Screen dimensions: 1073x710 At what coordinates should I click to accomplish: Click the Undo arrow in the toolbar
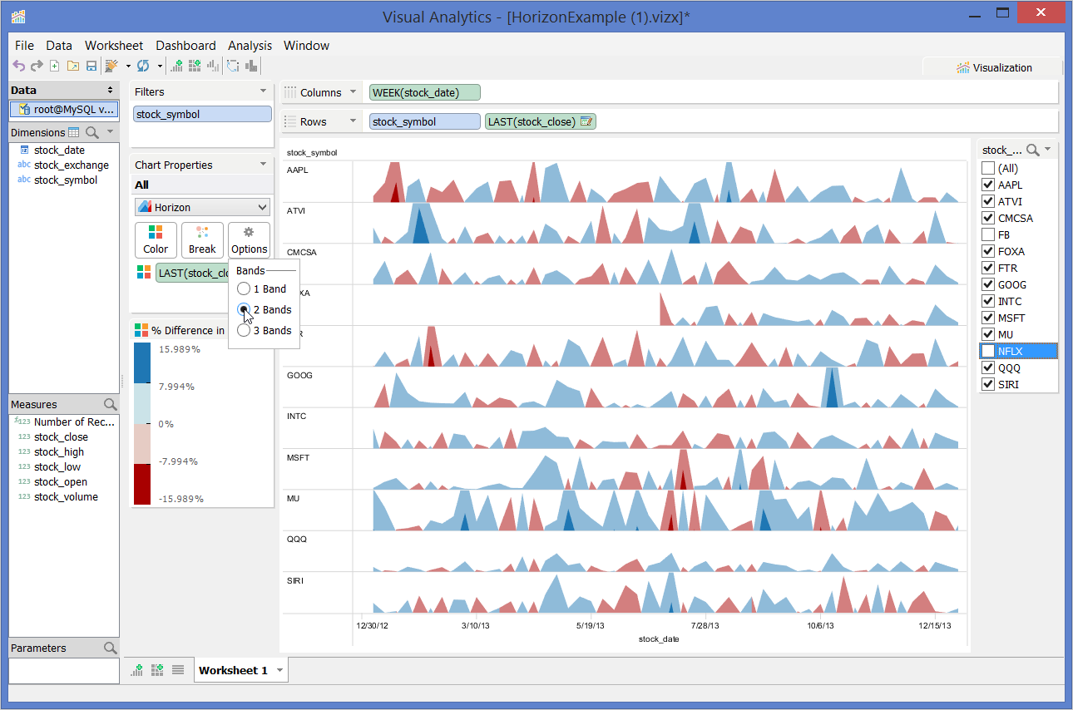point(18,67)
